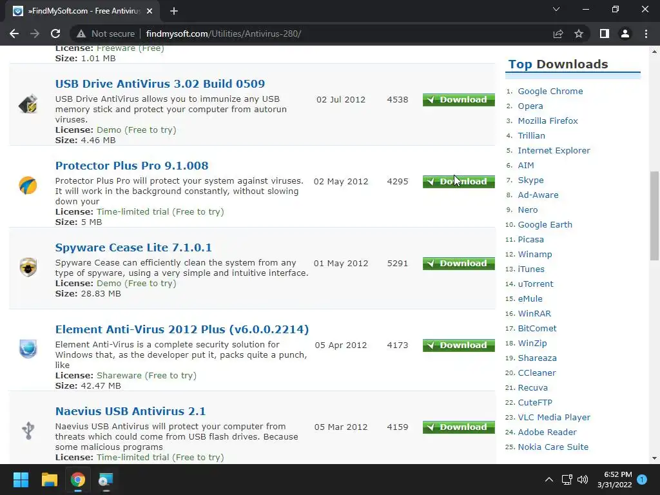Open Skype in Top Downloads
The width and height of the screenshot is (660, 495).
(x=531, y=180)
